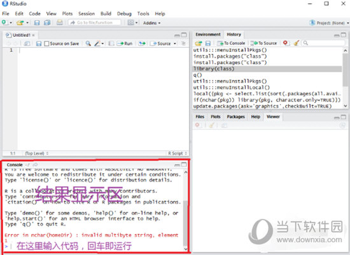The height and width of the screenshot is (255, 350).
Task: Open the Project: (None) menu
Action: 329,23
